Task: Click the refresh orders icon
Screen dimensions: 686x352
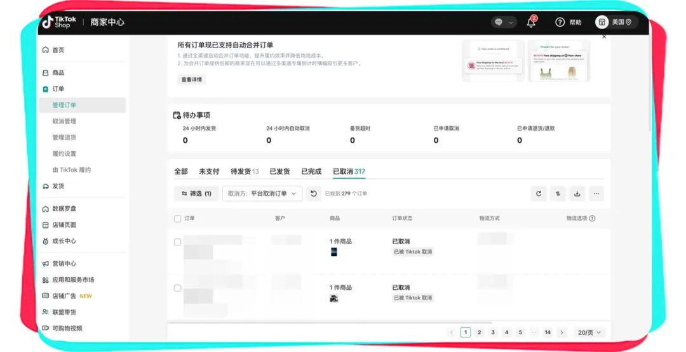Action: 539,193
